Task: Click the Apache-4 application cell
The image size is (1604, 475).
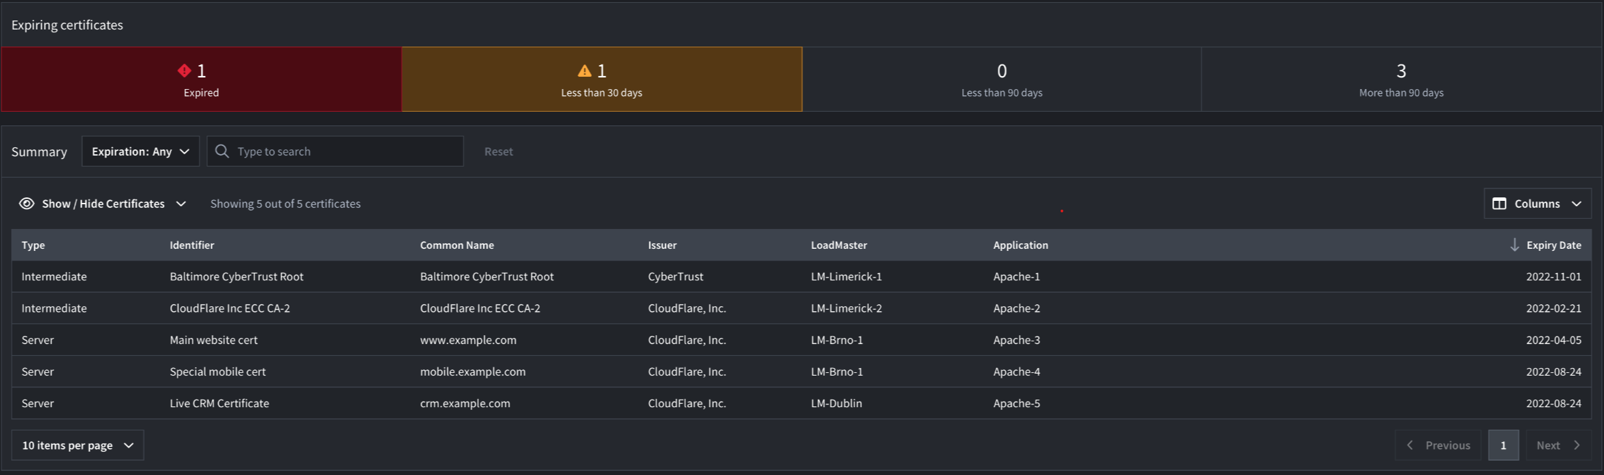Action: click(x=1016, y=372)
